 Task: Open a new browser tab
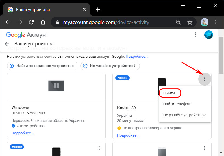98,10
